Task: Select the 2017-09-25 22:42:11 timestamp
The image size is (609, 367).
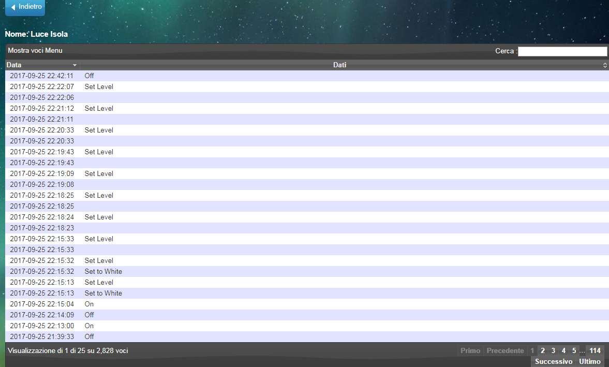Action: (41, 76)
